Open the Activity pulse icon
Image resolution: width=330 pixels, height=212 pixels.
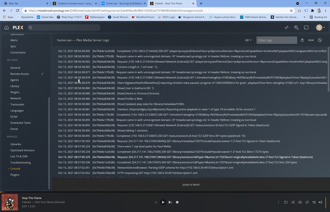[x=287, y=28]
